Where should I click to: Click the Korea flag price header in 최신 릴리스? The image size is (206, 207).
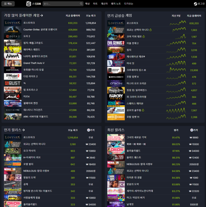pos(194,130)
